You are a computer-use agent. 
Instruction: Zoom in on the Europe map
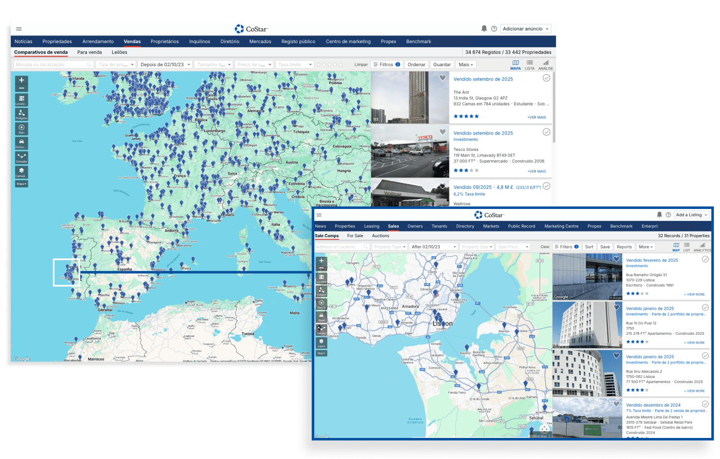click(22, 80)
